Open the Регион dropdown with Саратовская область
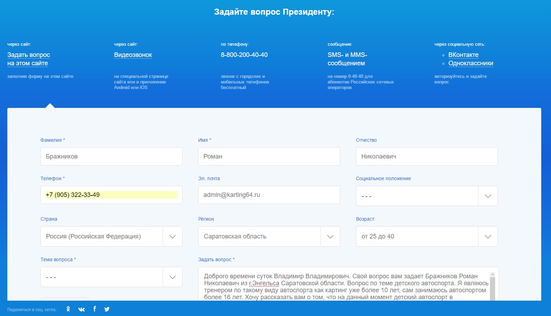The height and width of the screenshot is (316, 551). coord(269,236)
